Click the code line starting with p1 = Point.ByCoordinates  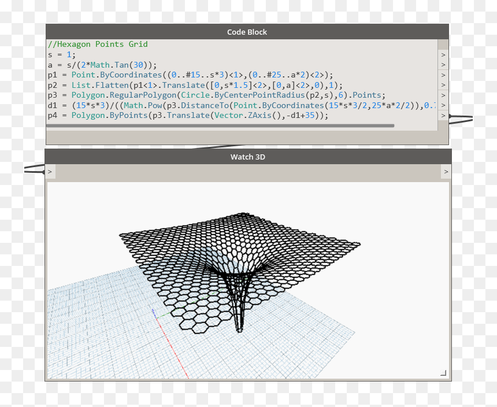[191, 75]
